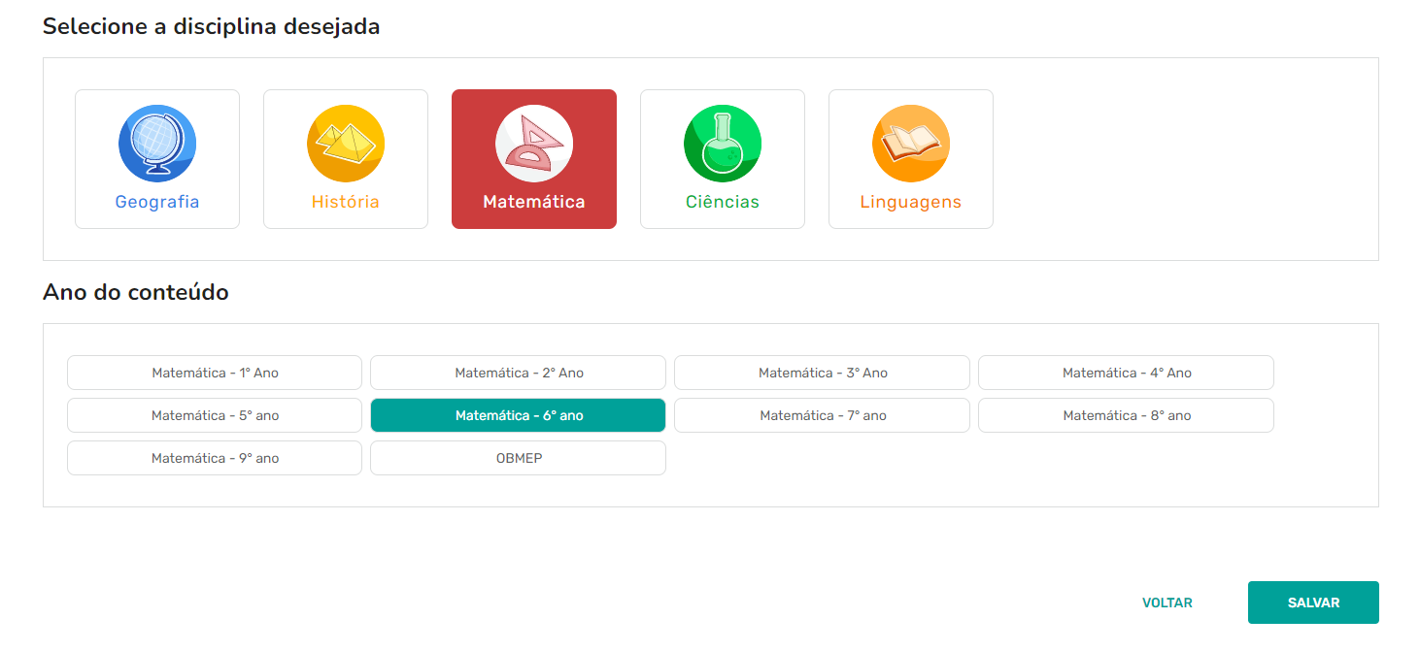
Task: Select Matemática - 7° ano option
Action: 822,415
